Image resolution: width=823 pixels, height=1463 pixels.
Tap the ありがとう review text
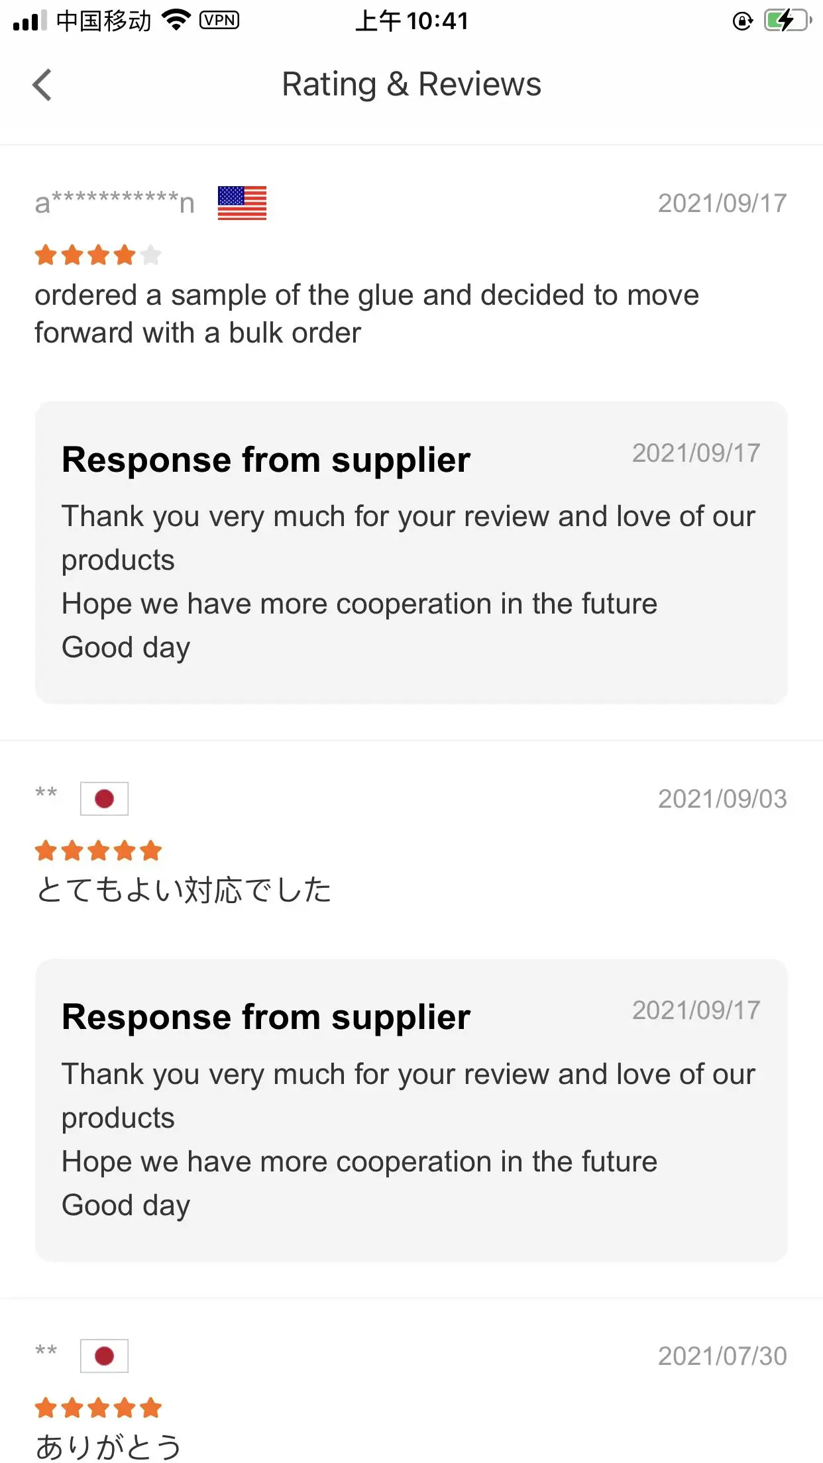tap(109, 1446)
